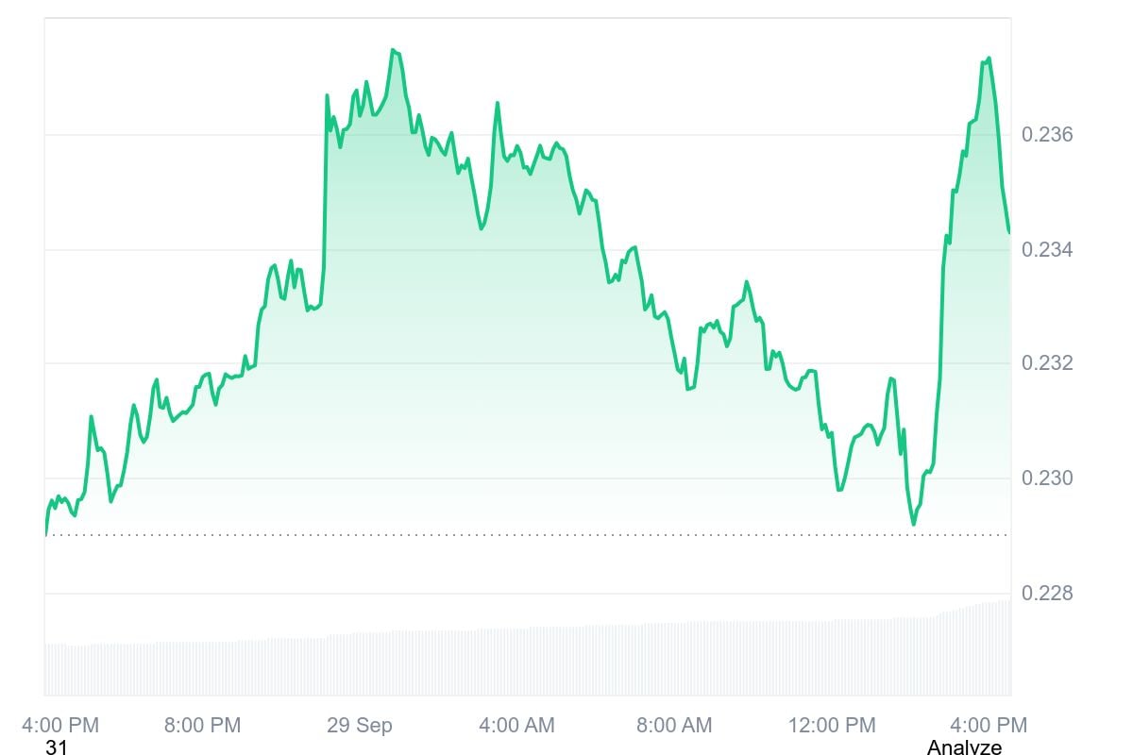Screen dimensions: 1133x755
Task: Click the highest peak of the price line
Action: (393, 50)
